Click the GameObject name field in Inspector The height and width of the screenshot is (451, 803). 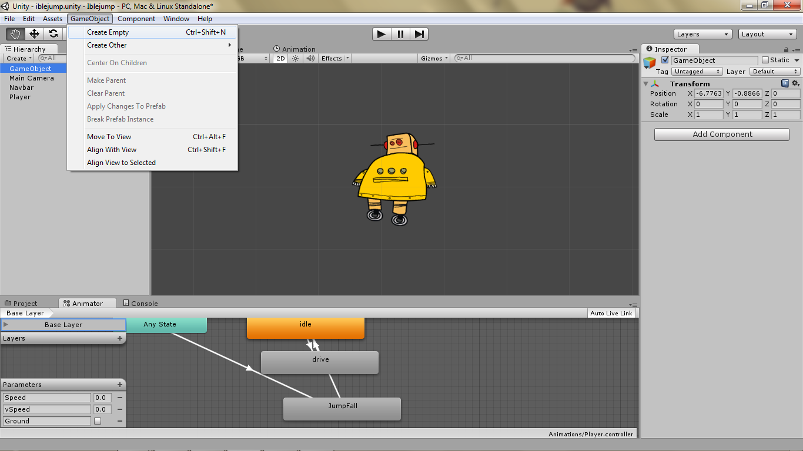coord(715,60)
